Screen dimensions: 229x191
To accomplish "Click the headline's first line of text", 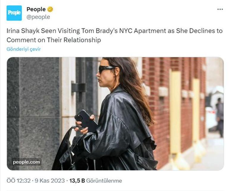I will 114,31.
